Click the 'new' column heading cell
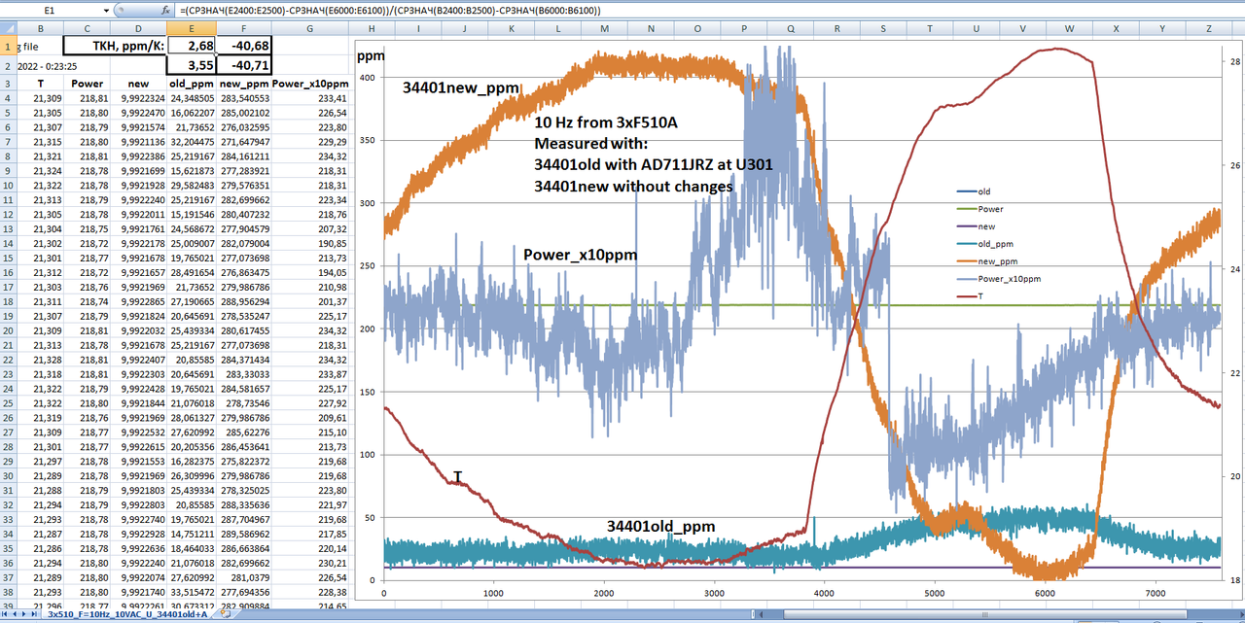 tap(138, 84)
